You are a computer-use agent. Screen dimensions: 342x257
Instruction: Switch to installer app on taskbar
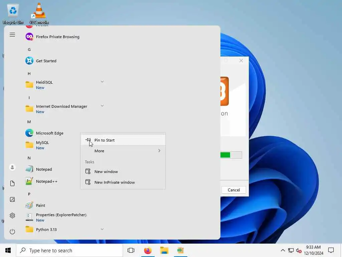click(x=181, y=250)
